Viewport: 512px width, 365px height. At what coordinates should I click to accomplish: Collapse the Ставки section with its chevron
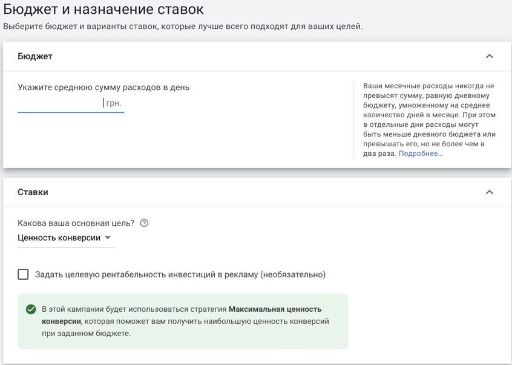(x=489, y=192)
